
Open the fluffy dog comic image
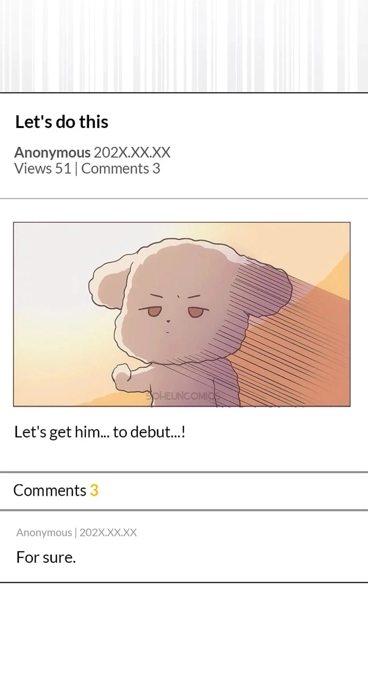coord(182,314)
